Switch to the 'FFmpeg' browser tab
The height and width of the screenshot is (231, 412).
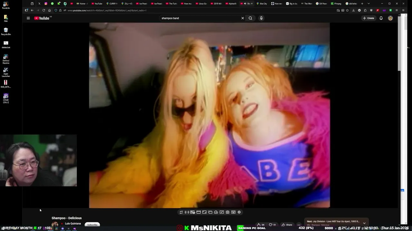pos(336,4)
